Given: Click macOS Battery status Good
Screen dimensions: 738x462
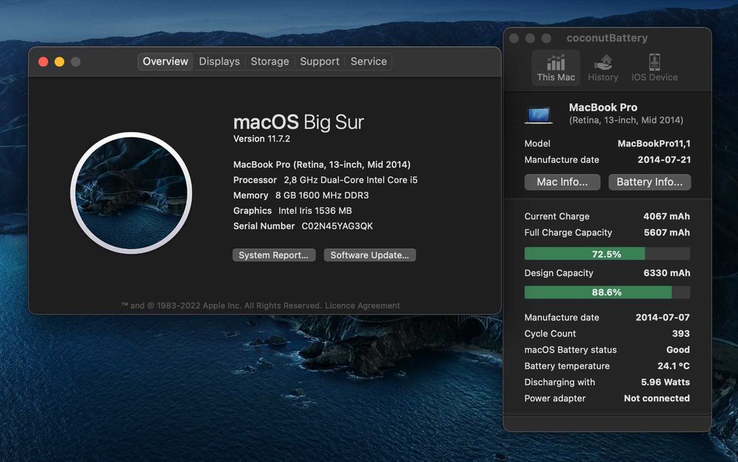Looking at the screenshot, I should click(678, 350).
